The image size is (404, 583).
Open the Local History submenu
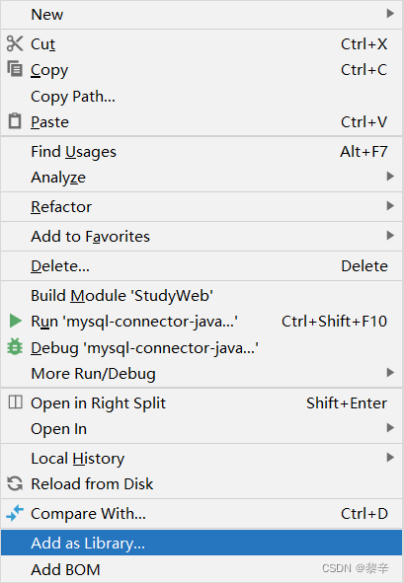[x=202, y=458]
